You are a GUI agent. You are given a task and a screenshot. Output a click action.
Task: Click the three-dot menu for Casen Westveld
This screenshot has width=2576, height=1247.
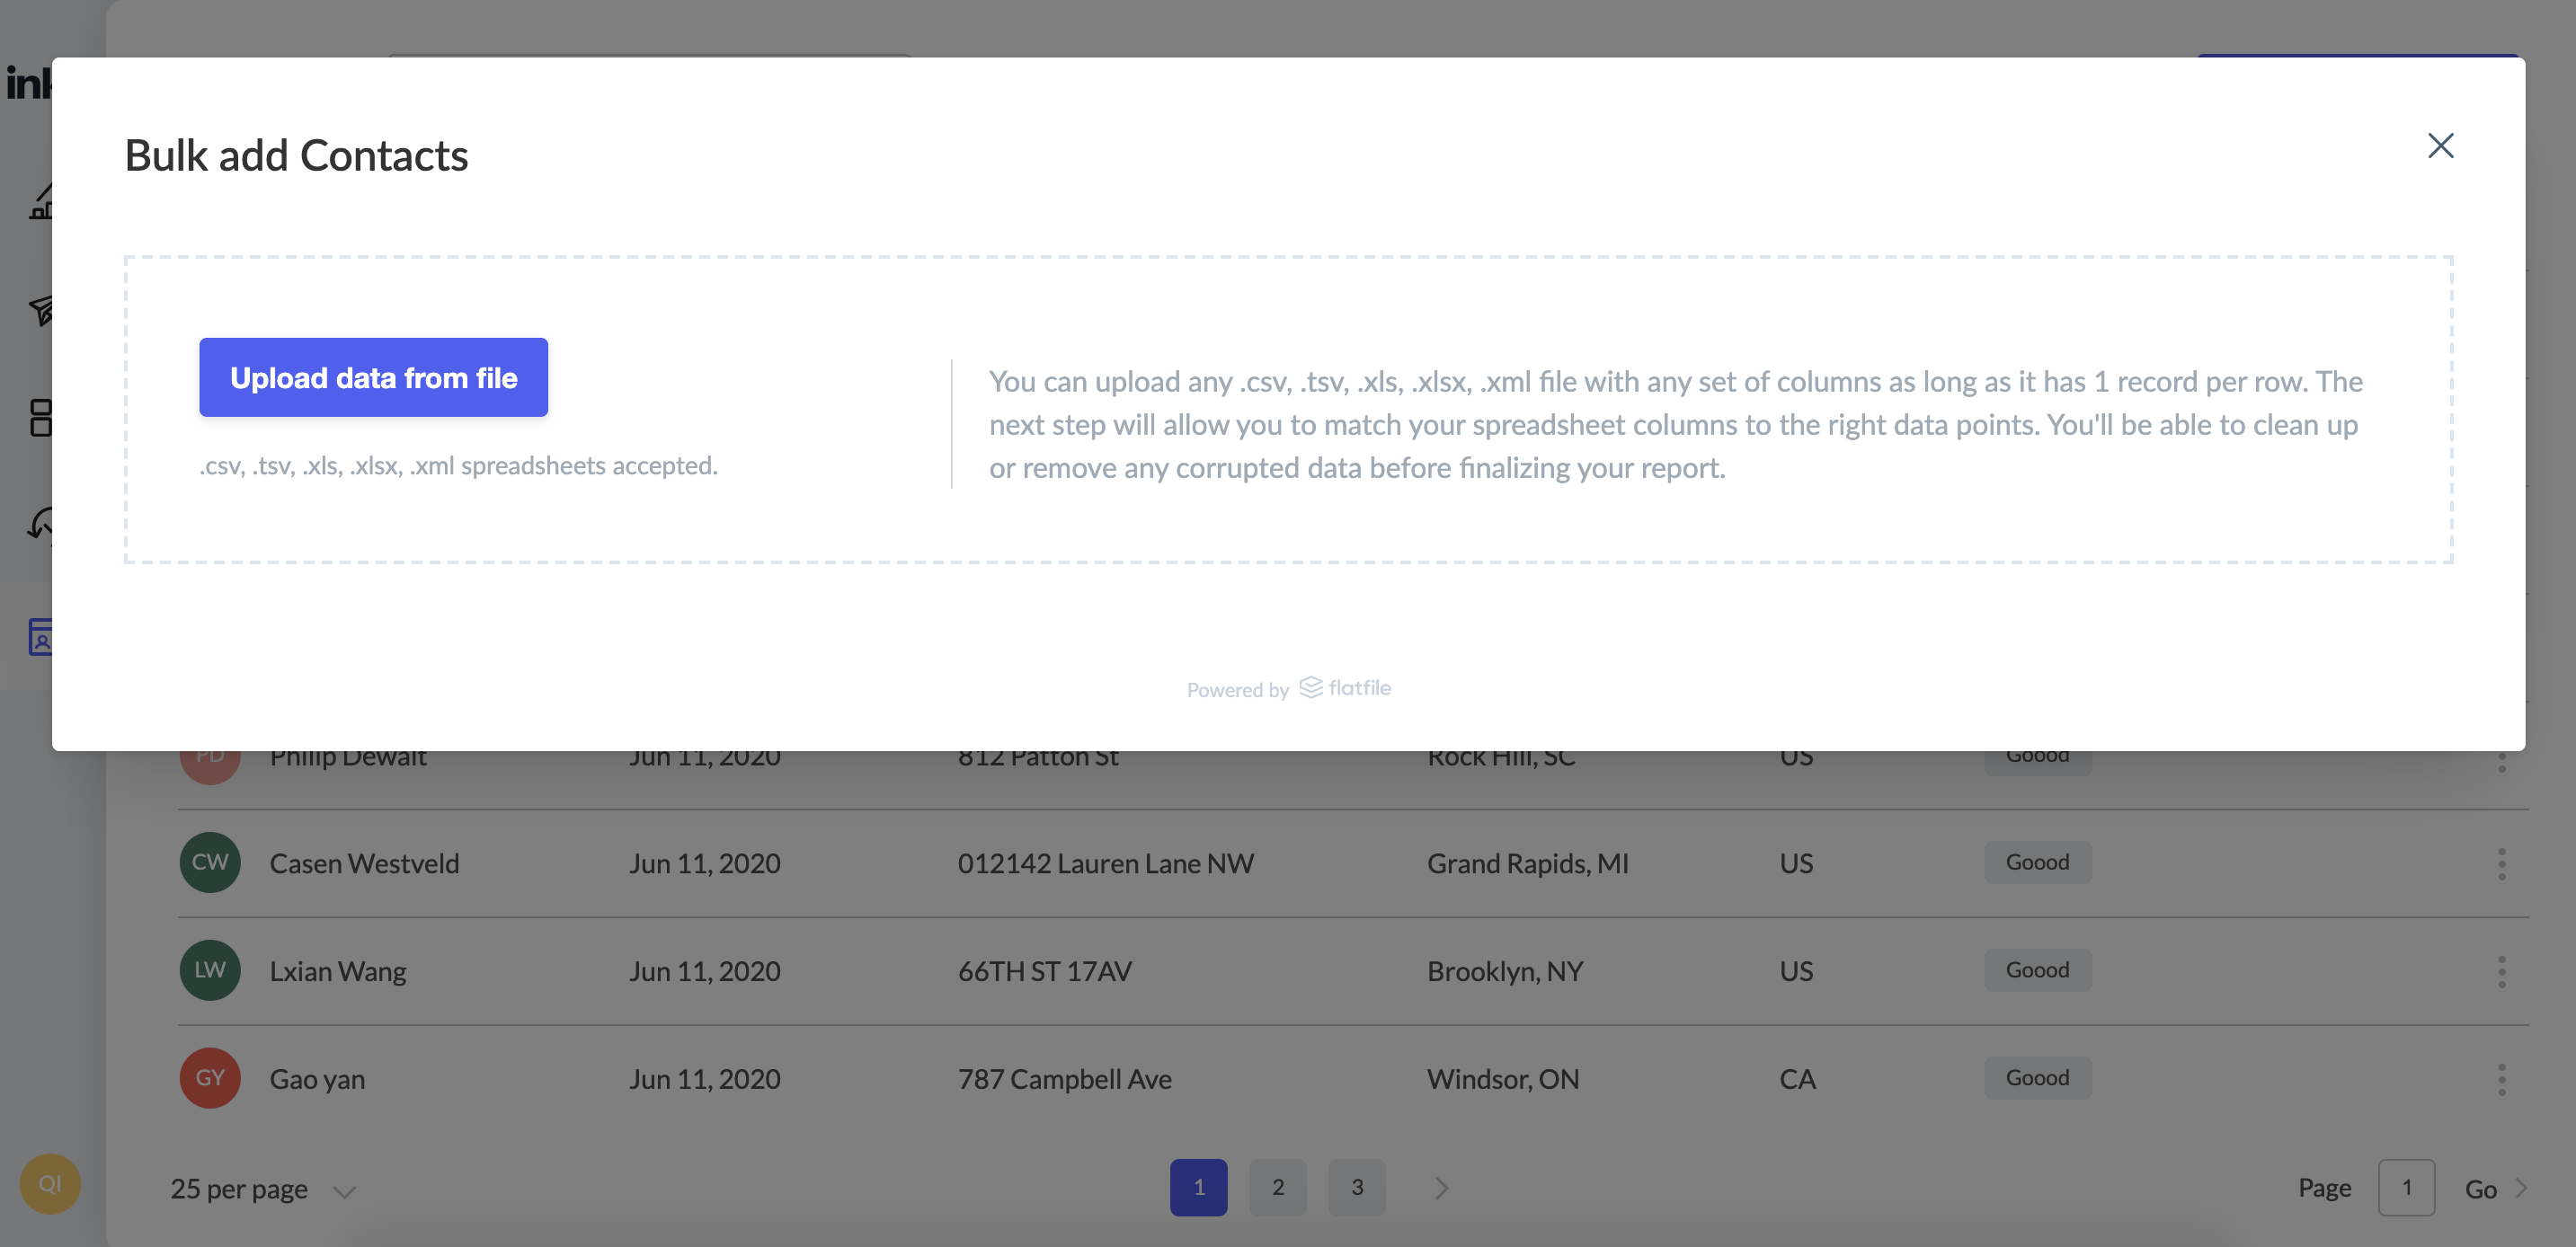click(x=2502, y=862)
